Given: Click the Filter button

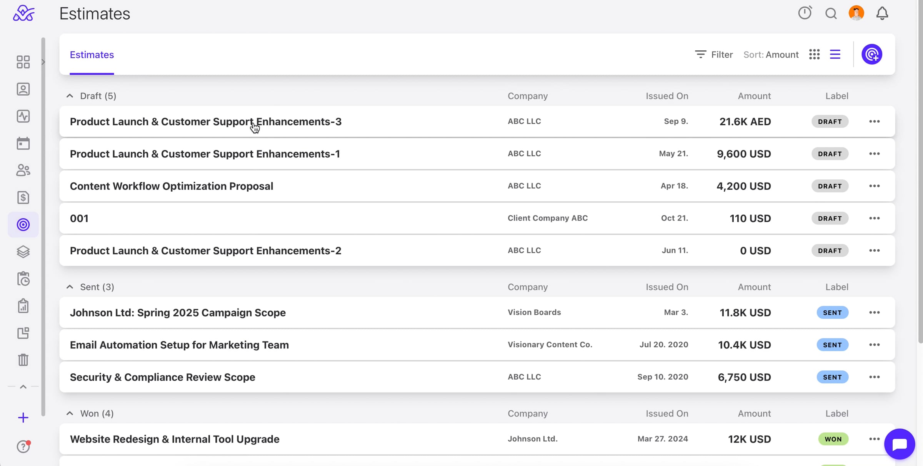Looking at the screenshot, I should click(x=714, y=55).
